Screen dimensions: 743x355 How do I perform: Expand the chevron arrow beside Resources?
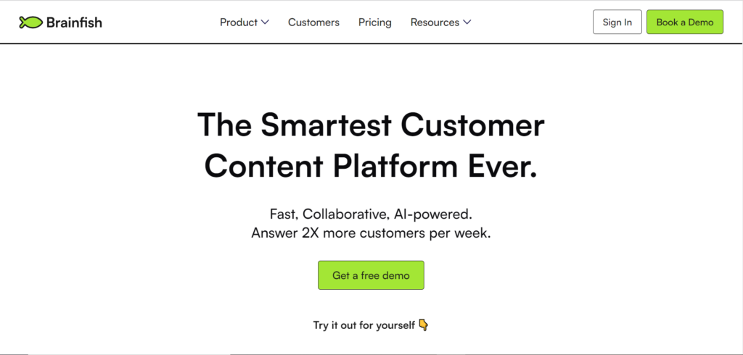coord(467,22)
